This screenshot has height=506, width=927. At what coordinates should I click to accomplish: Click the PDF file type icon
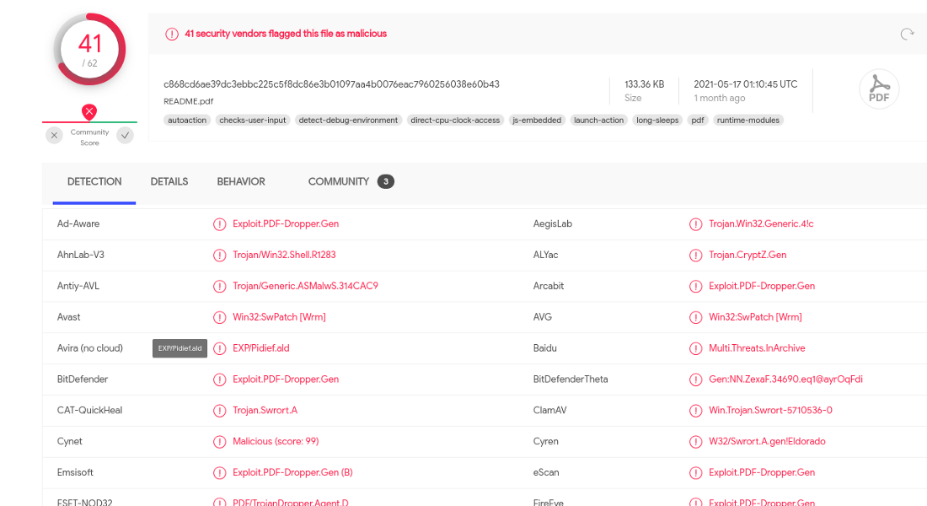[879, 89]
